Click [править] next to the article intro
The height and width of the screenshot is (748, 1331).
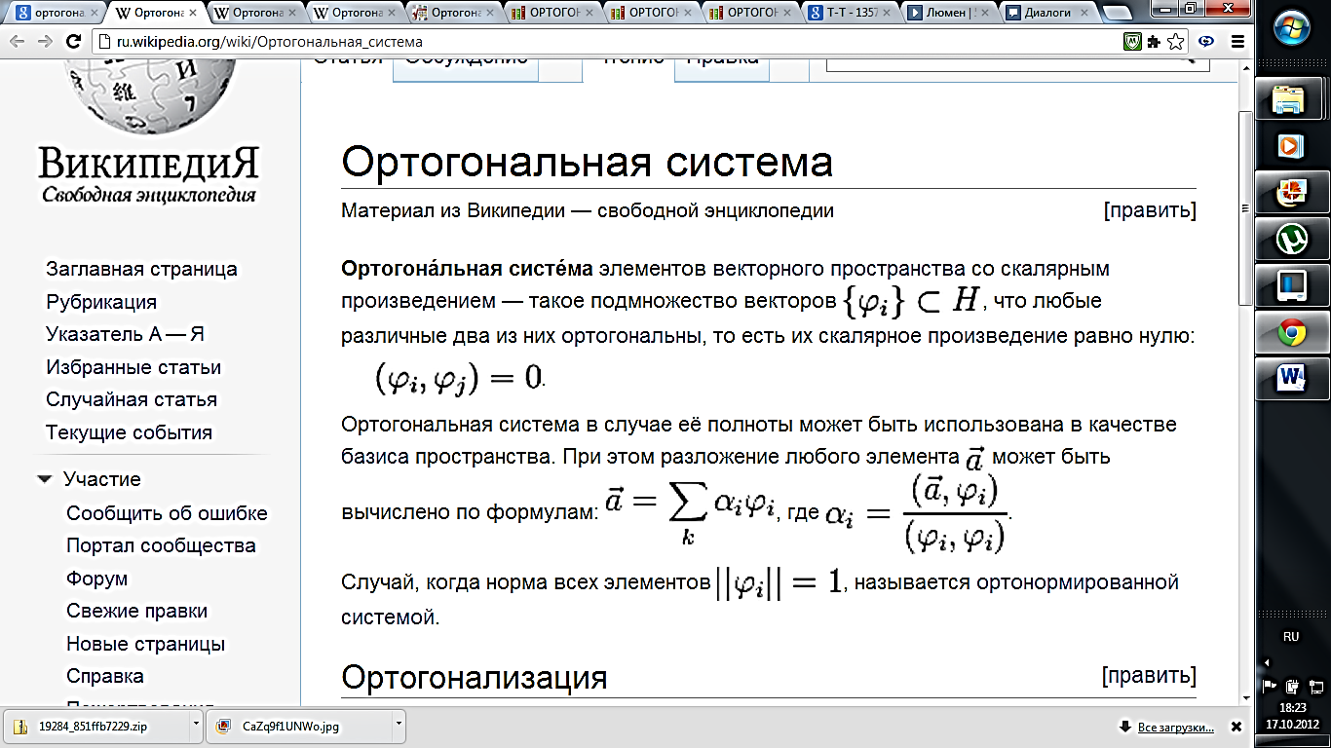click(1150, 210)
